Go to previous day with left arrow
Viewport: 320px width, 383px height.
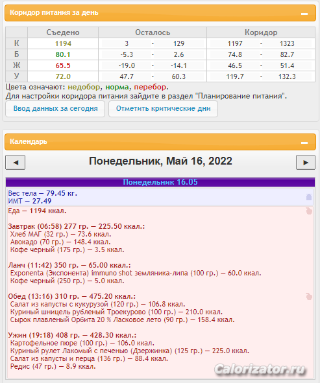pos(16,163)
